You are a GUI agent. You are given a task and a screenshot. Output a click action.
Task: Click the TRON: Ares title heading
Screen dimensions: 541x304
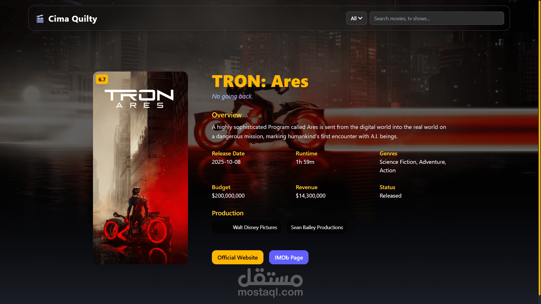(x=260, y=81)
